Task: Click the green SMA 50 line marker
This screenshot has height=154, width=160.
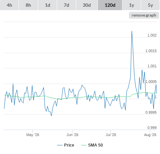Action: [x=84, y=145]
